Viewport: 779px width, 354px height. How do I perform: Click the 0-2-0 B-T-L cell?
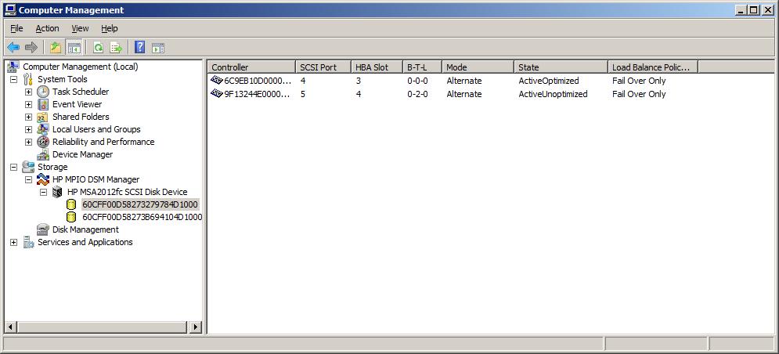[x=417, y=94]
